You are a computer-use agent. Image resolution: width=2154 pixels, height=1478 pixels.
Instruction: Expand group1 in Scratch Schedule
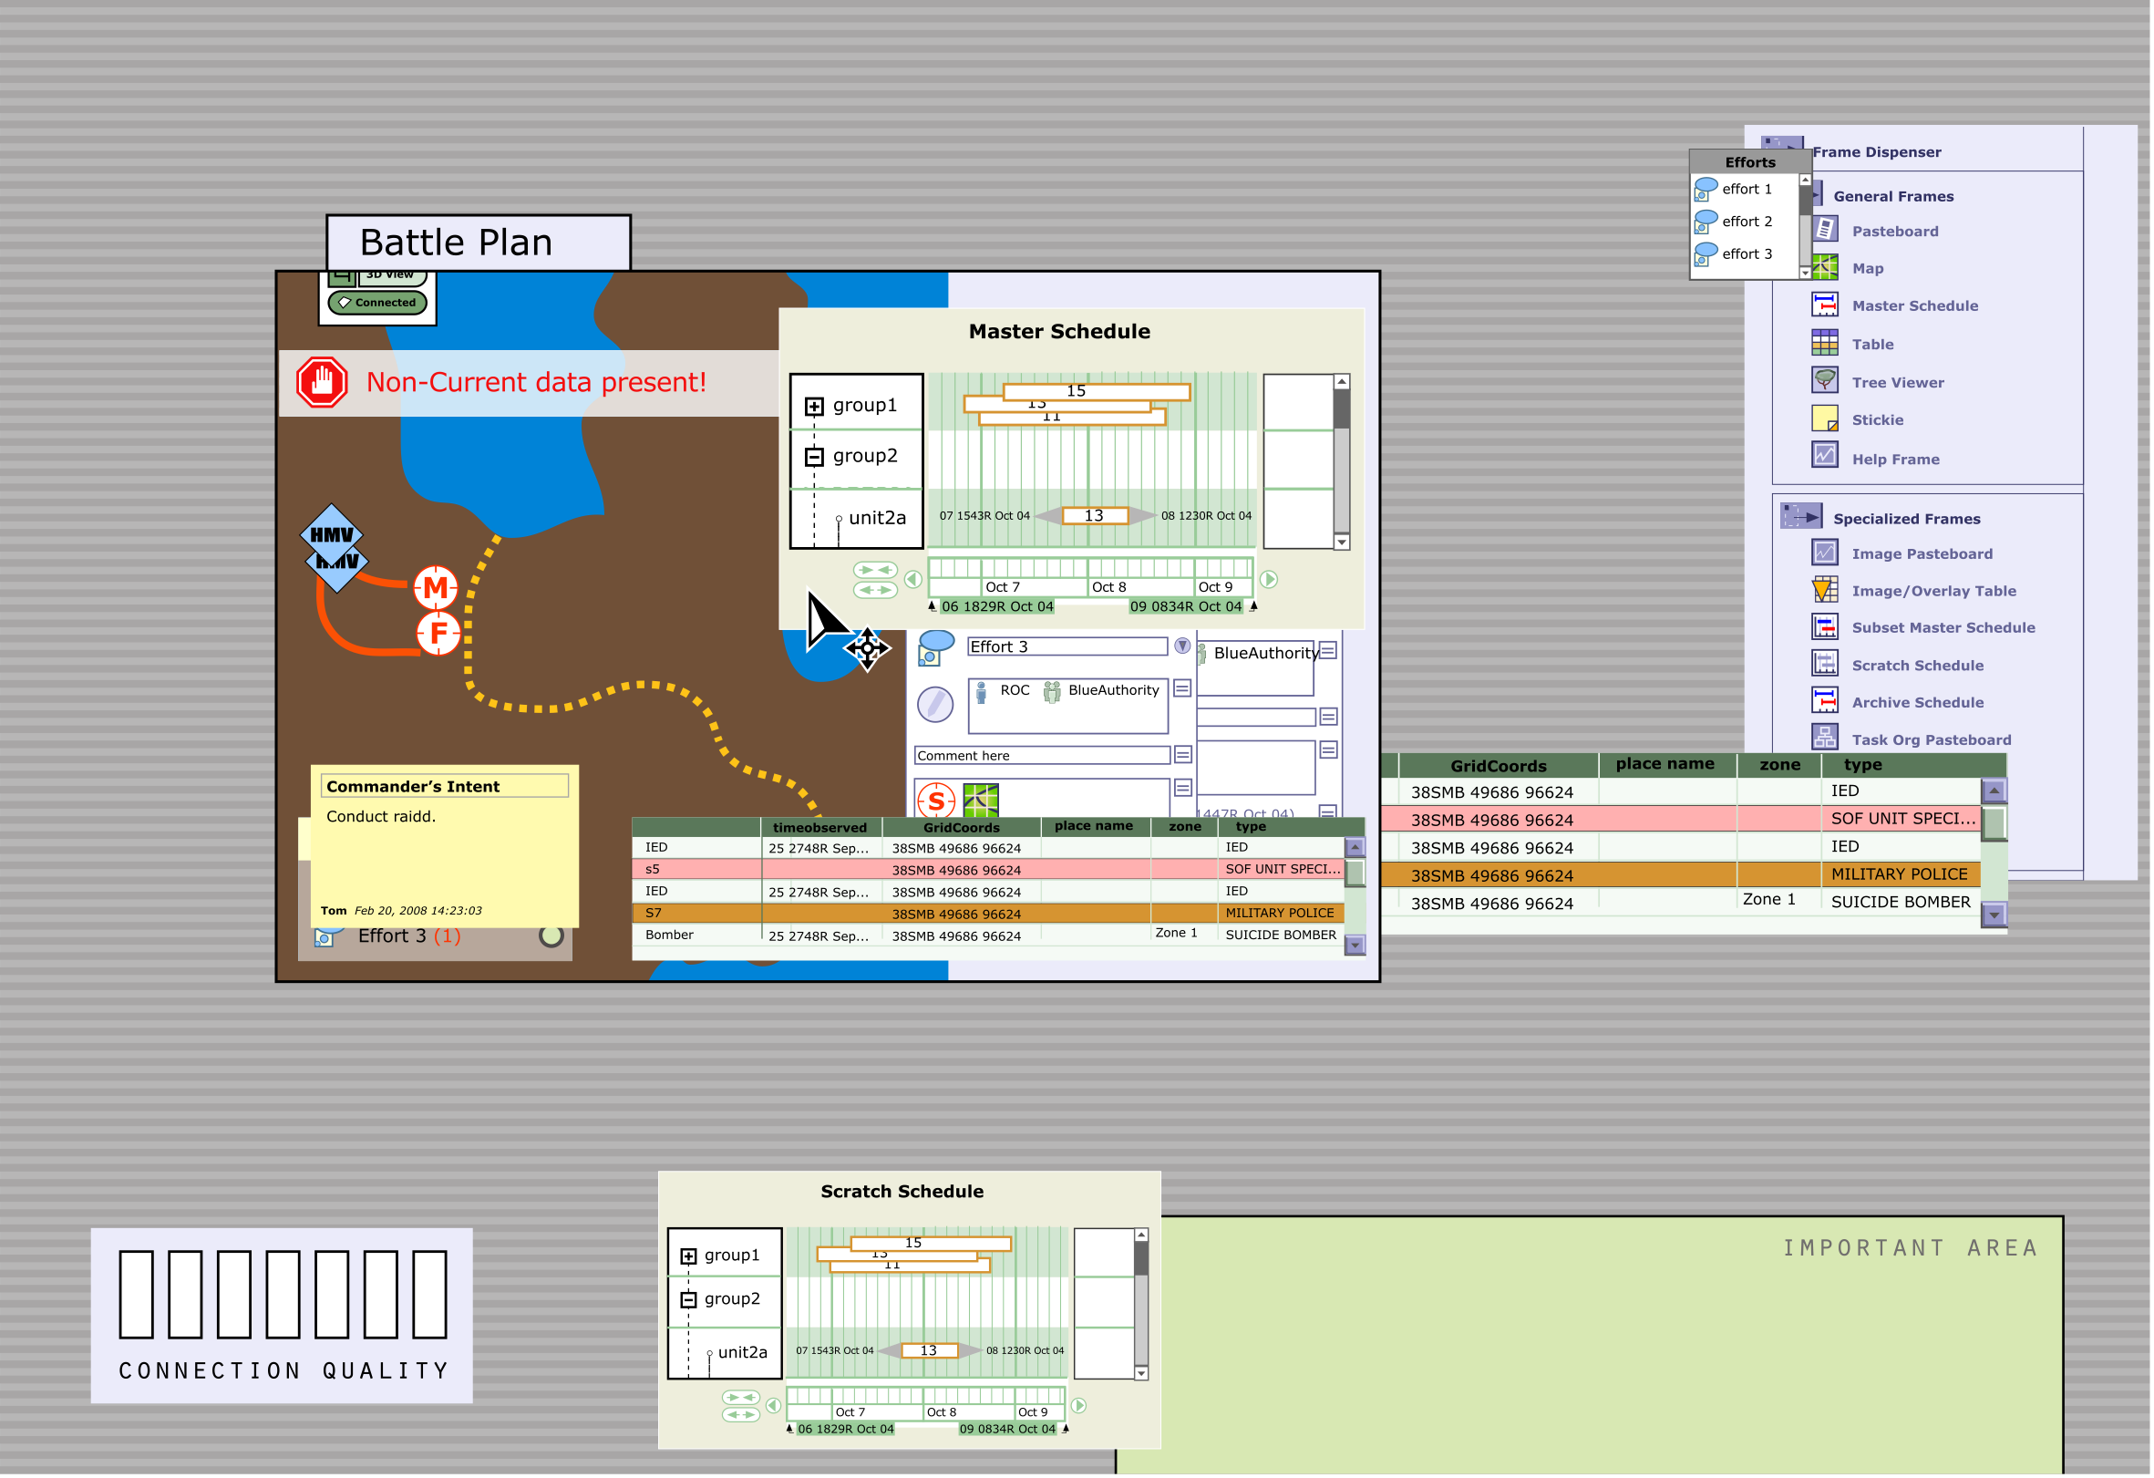[x=689, y=1258]
